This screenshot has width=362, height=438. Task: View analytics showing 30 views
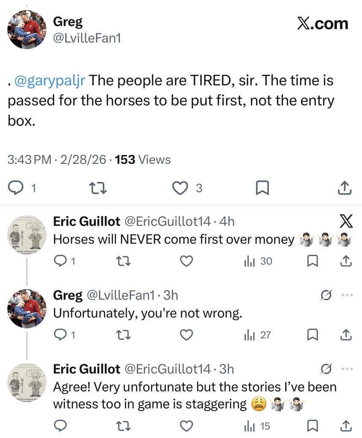[x=258, y=261]
